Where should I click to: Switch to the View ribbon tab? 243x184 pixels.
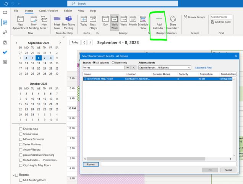[x=81, y=11]
